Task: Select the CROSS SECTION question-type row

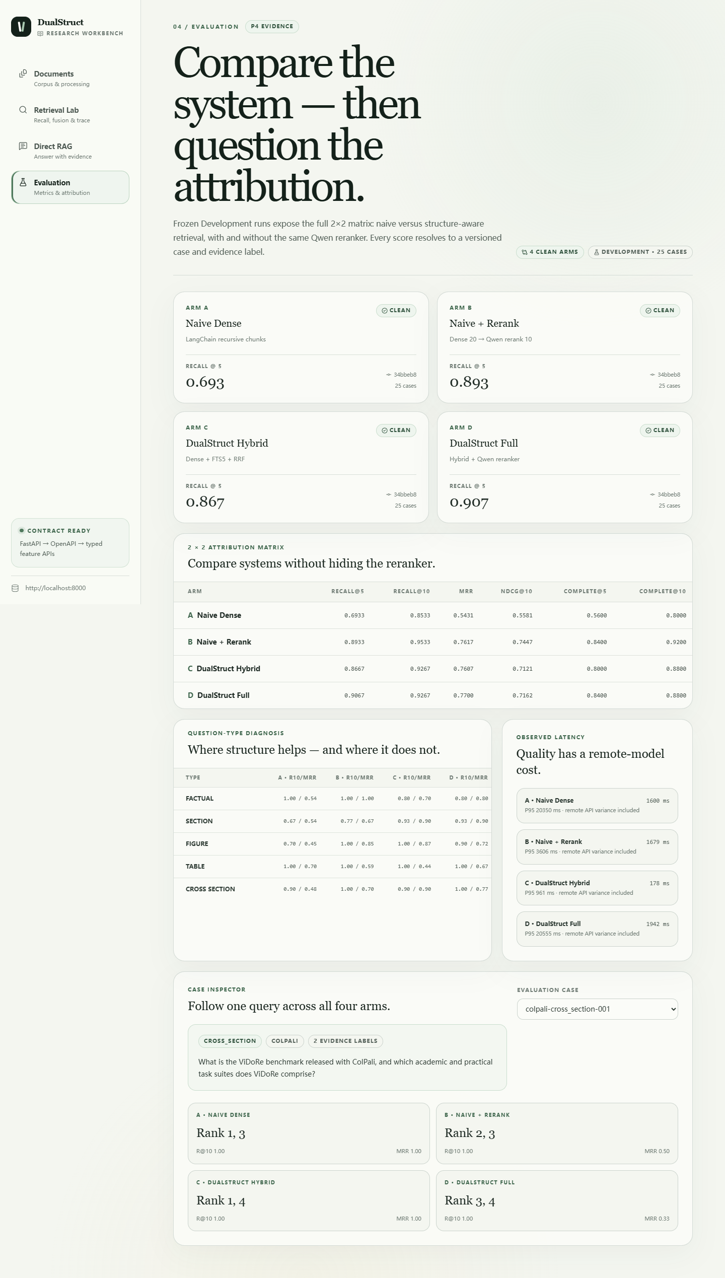Action: 332,889
